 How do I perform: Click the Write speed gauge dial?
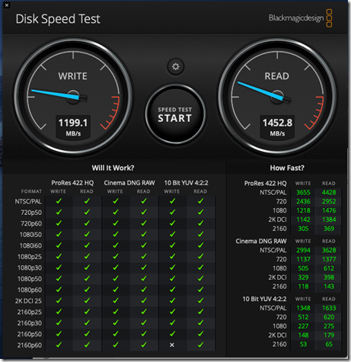[73, 97]
